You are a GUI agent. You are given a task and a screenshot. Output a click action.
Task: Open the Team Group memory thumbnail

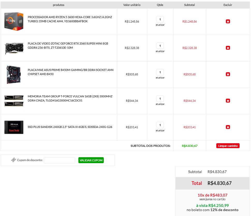pos(14,101)
